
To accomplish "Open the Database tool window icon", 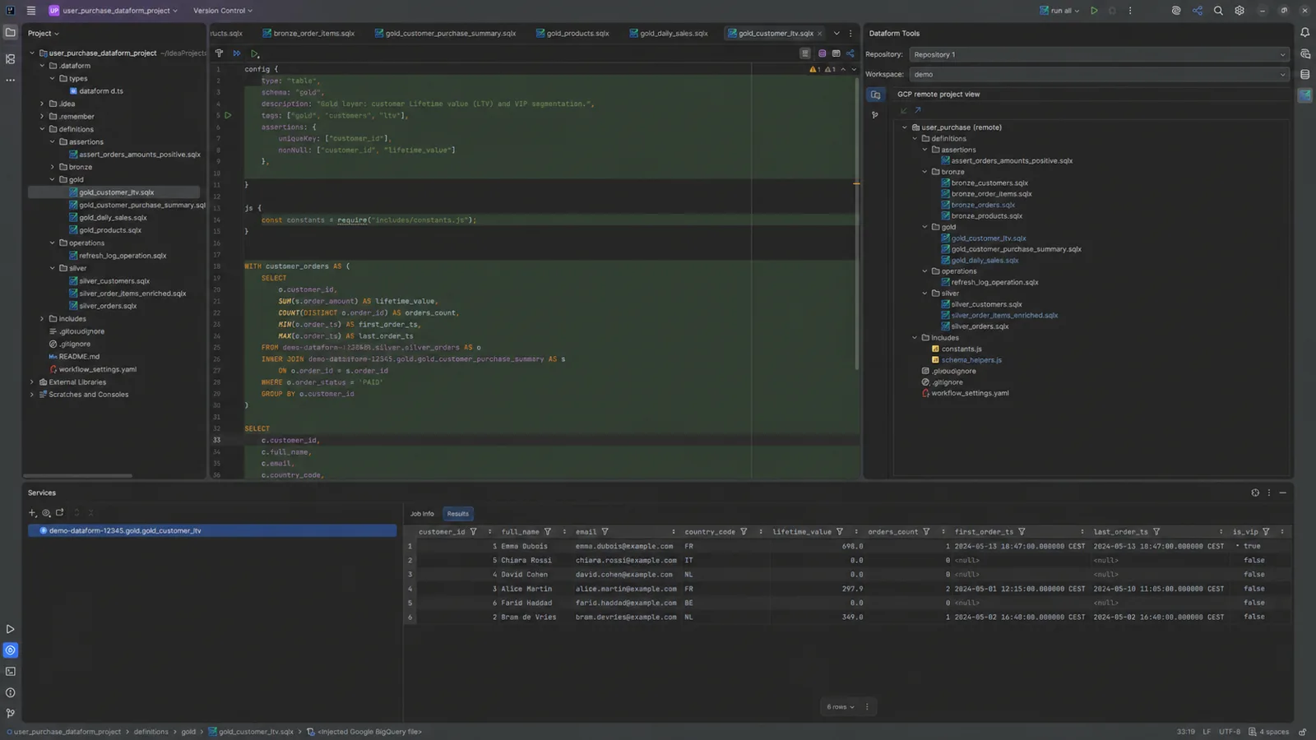I will pyautogui.click(x=1305, y=75).
